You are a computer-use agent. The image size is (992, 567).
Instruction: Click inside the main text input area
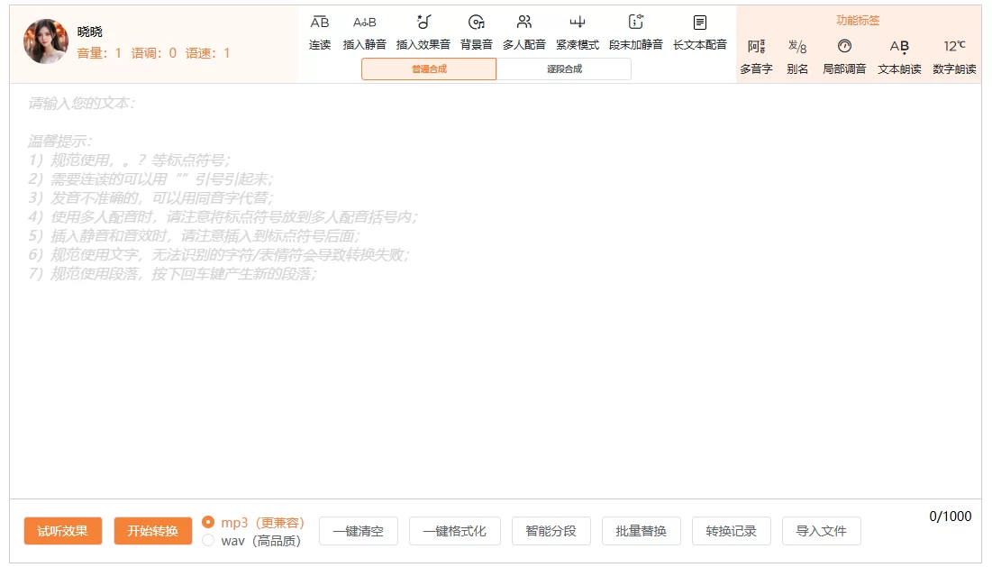[496, 361]
